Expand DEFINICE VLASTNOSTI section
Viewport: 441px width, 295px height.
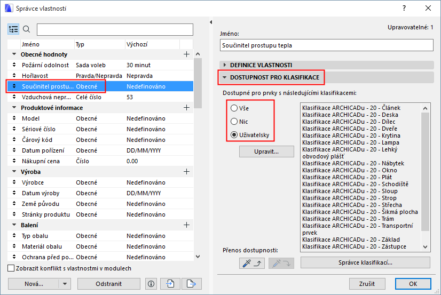225,65
